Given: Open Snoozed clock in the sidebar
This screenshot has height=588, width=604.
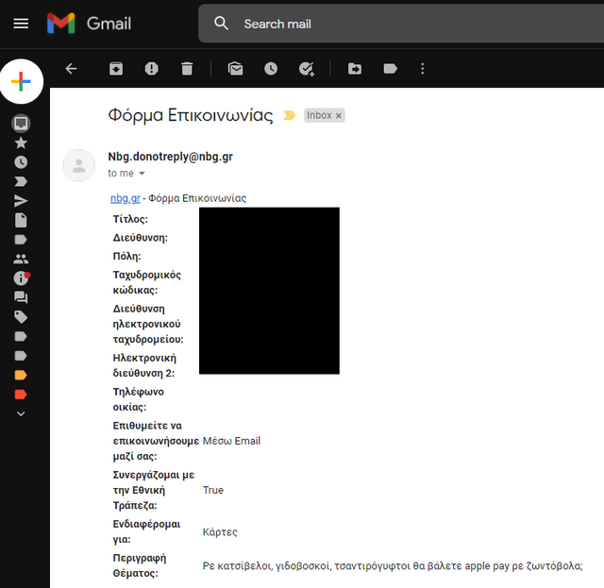Looking at the screenshot, I should click(x=21, y=162).
